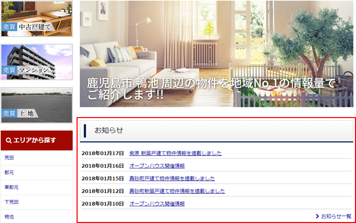Screen dimensions: 356x223
Task: View all news via お知らせ一覧
Action: tap(336, 216)
